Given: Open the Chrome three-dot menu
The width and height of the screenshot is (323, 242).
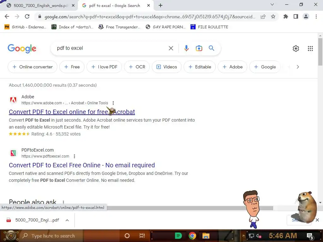Looking at the screenshot, I should (x=316, y=16).
